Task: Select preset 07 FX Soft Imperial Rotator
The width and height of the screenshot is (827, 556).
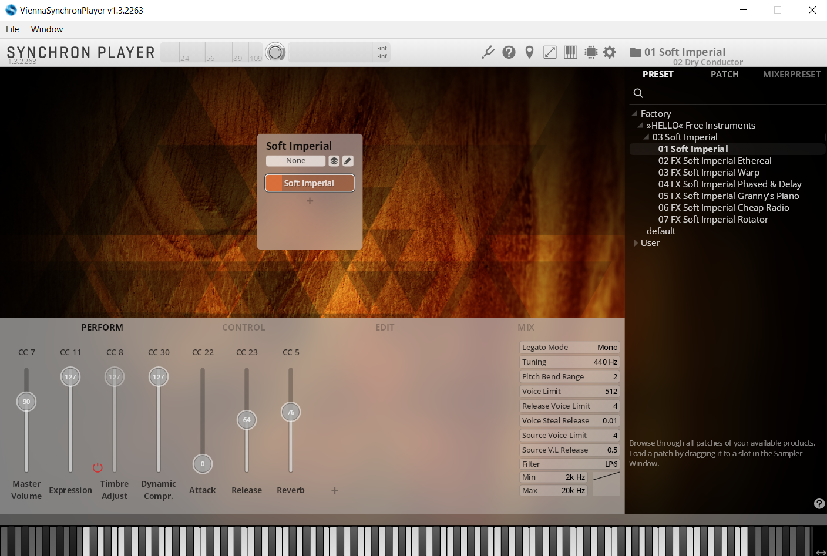Action: coord(713,220)
